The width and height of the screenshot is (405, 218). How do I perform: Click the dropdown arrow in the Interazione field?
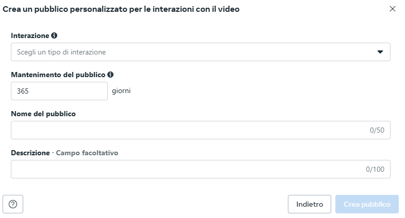pyautogui.click(x=380, y=52)
